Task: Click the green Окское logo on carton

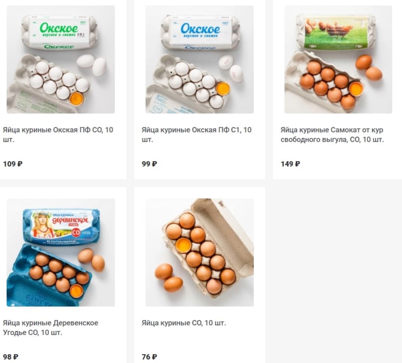Action: coord(59,28)
